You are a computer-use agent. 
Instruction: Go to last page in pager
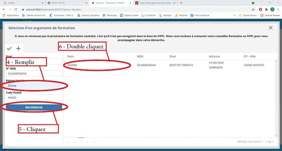(x=94, y=142)
